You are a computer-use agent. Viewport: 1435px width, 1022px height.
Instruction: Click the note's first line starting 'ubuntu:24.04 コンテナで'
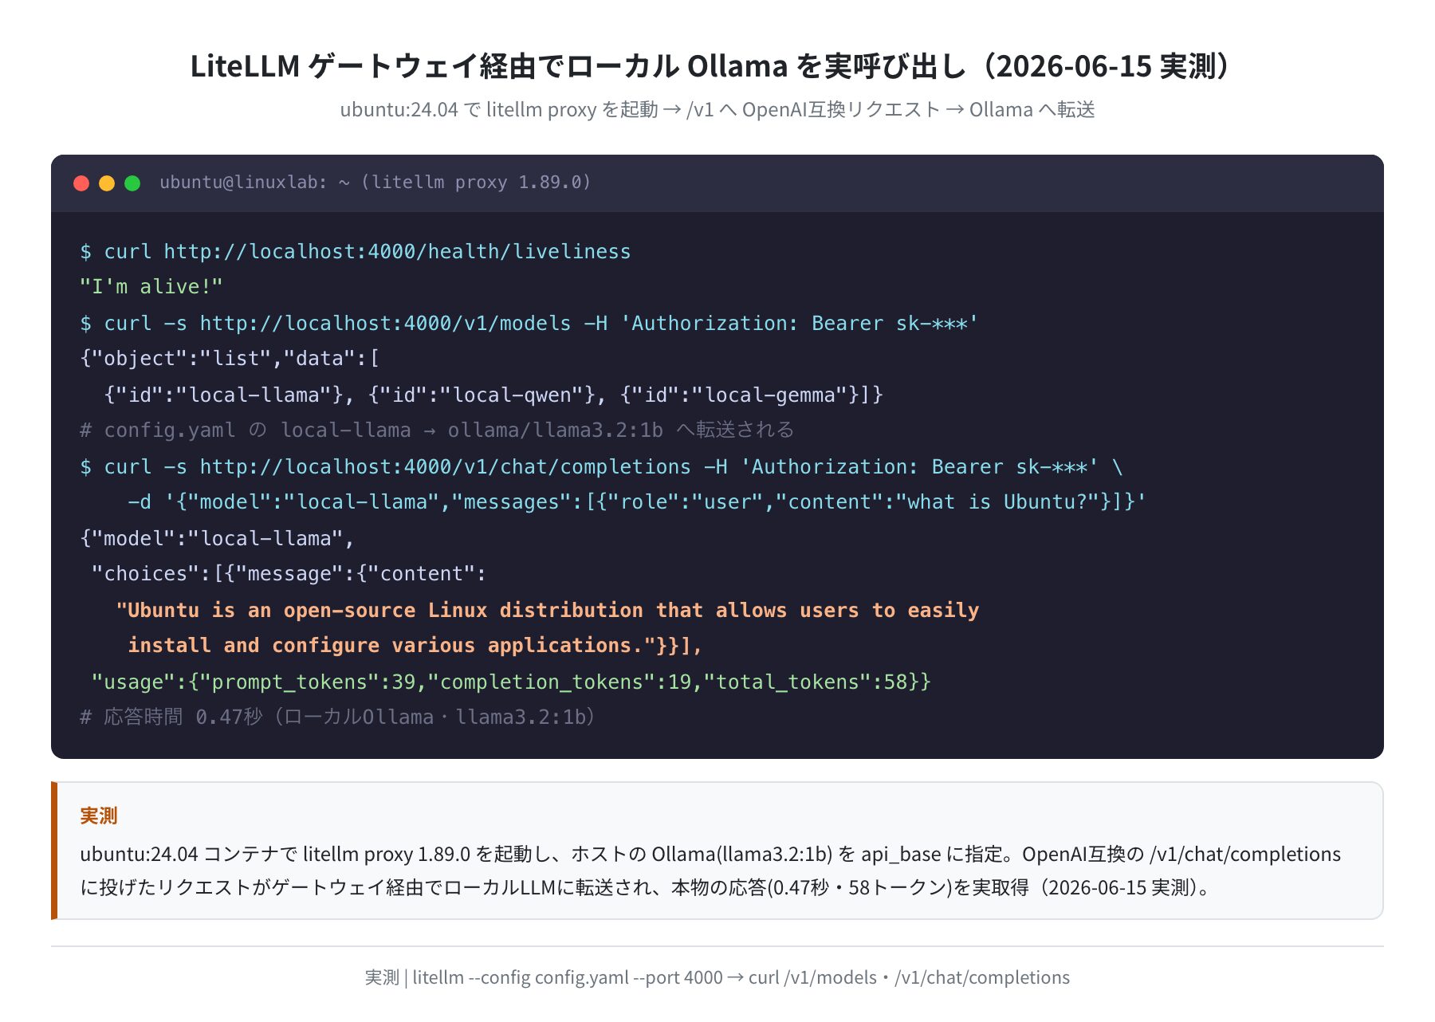click(x=710, y=855)
